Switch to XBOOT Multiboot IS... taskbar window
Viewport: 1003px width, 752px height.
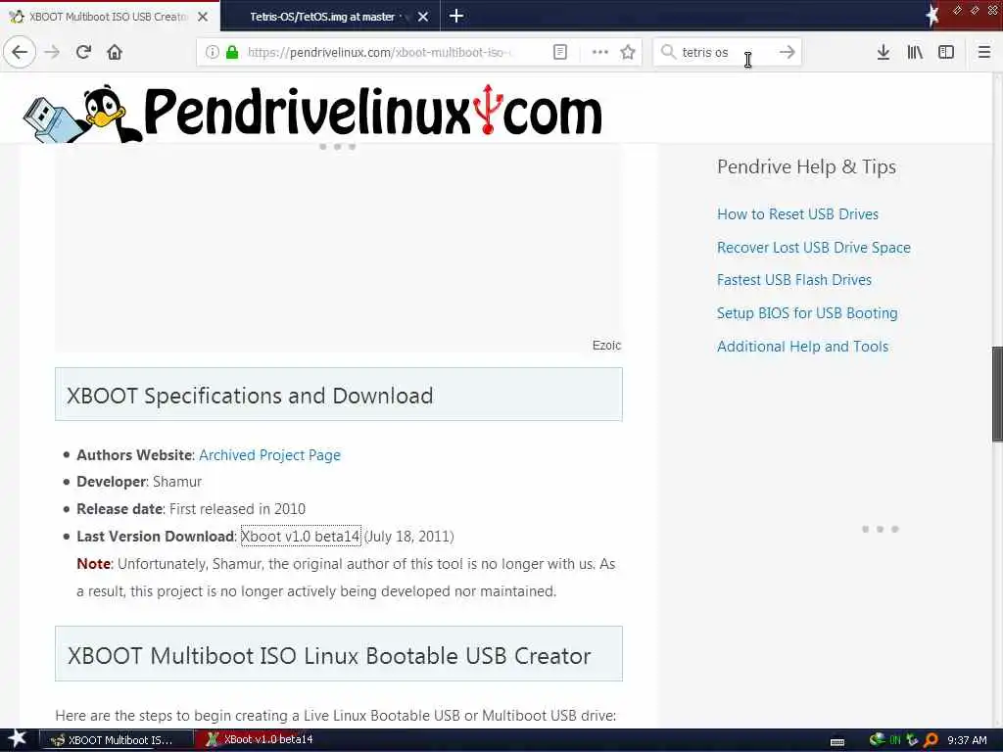pyautogui.click(x=117, y=740)
